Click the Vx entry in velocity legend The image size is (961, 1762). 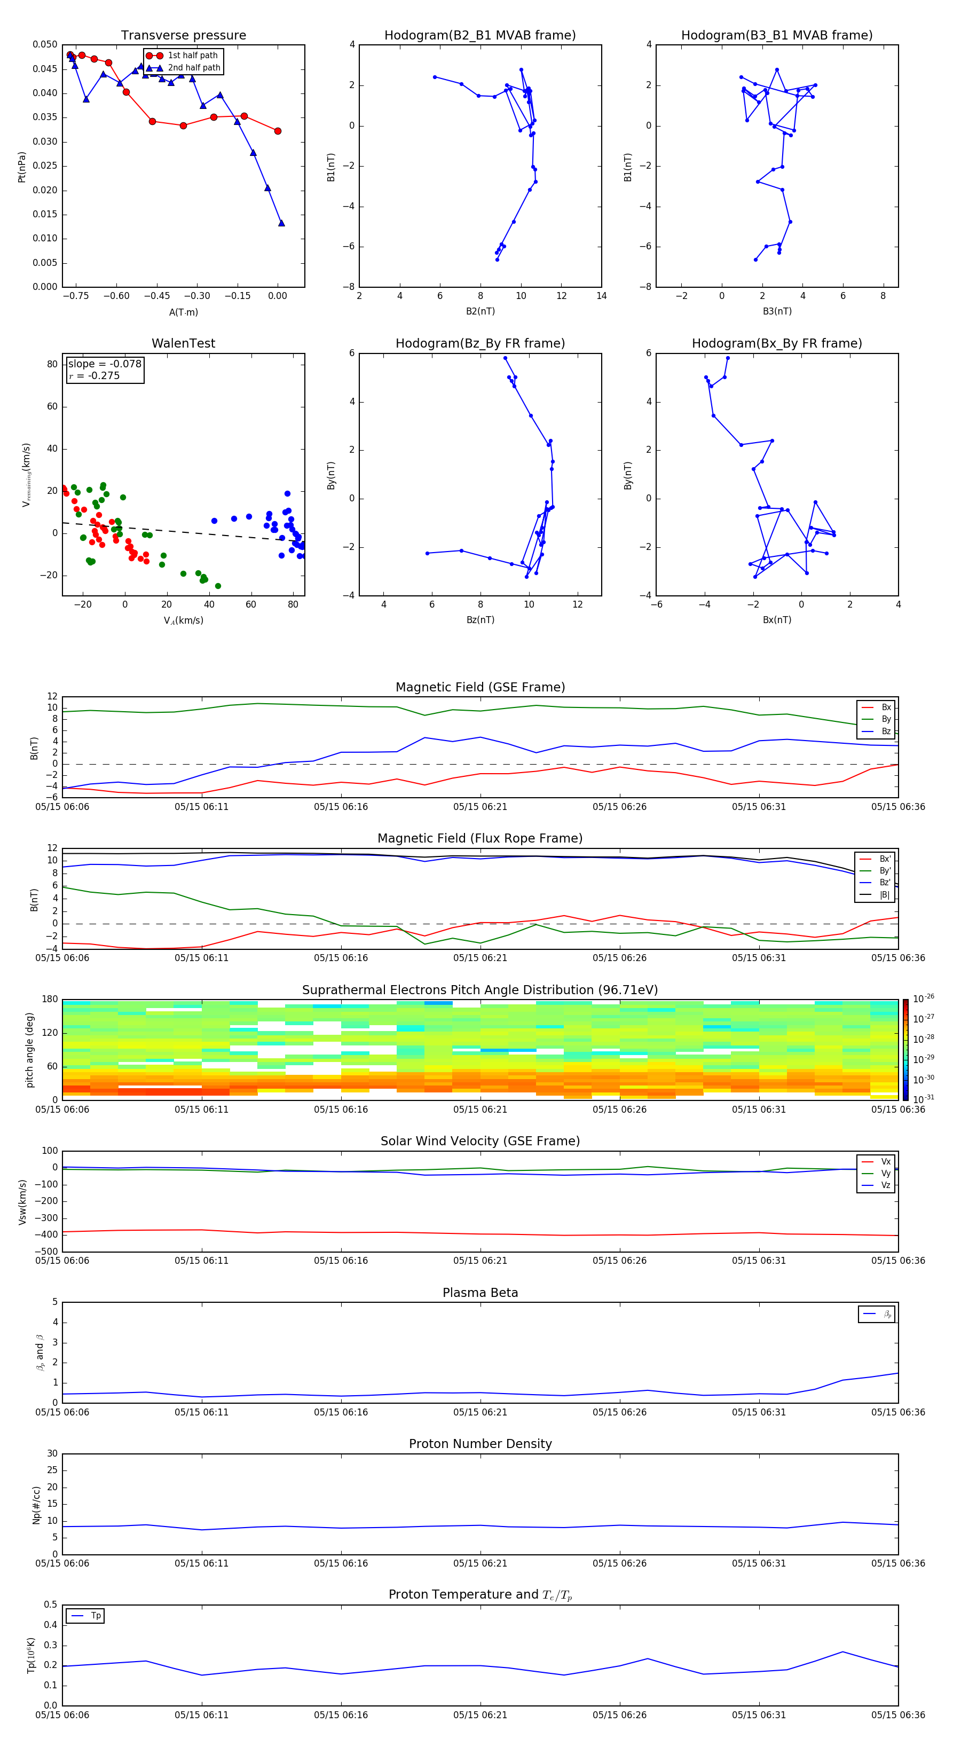pos(876,1161)
